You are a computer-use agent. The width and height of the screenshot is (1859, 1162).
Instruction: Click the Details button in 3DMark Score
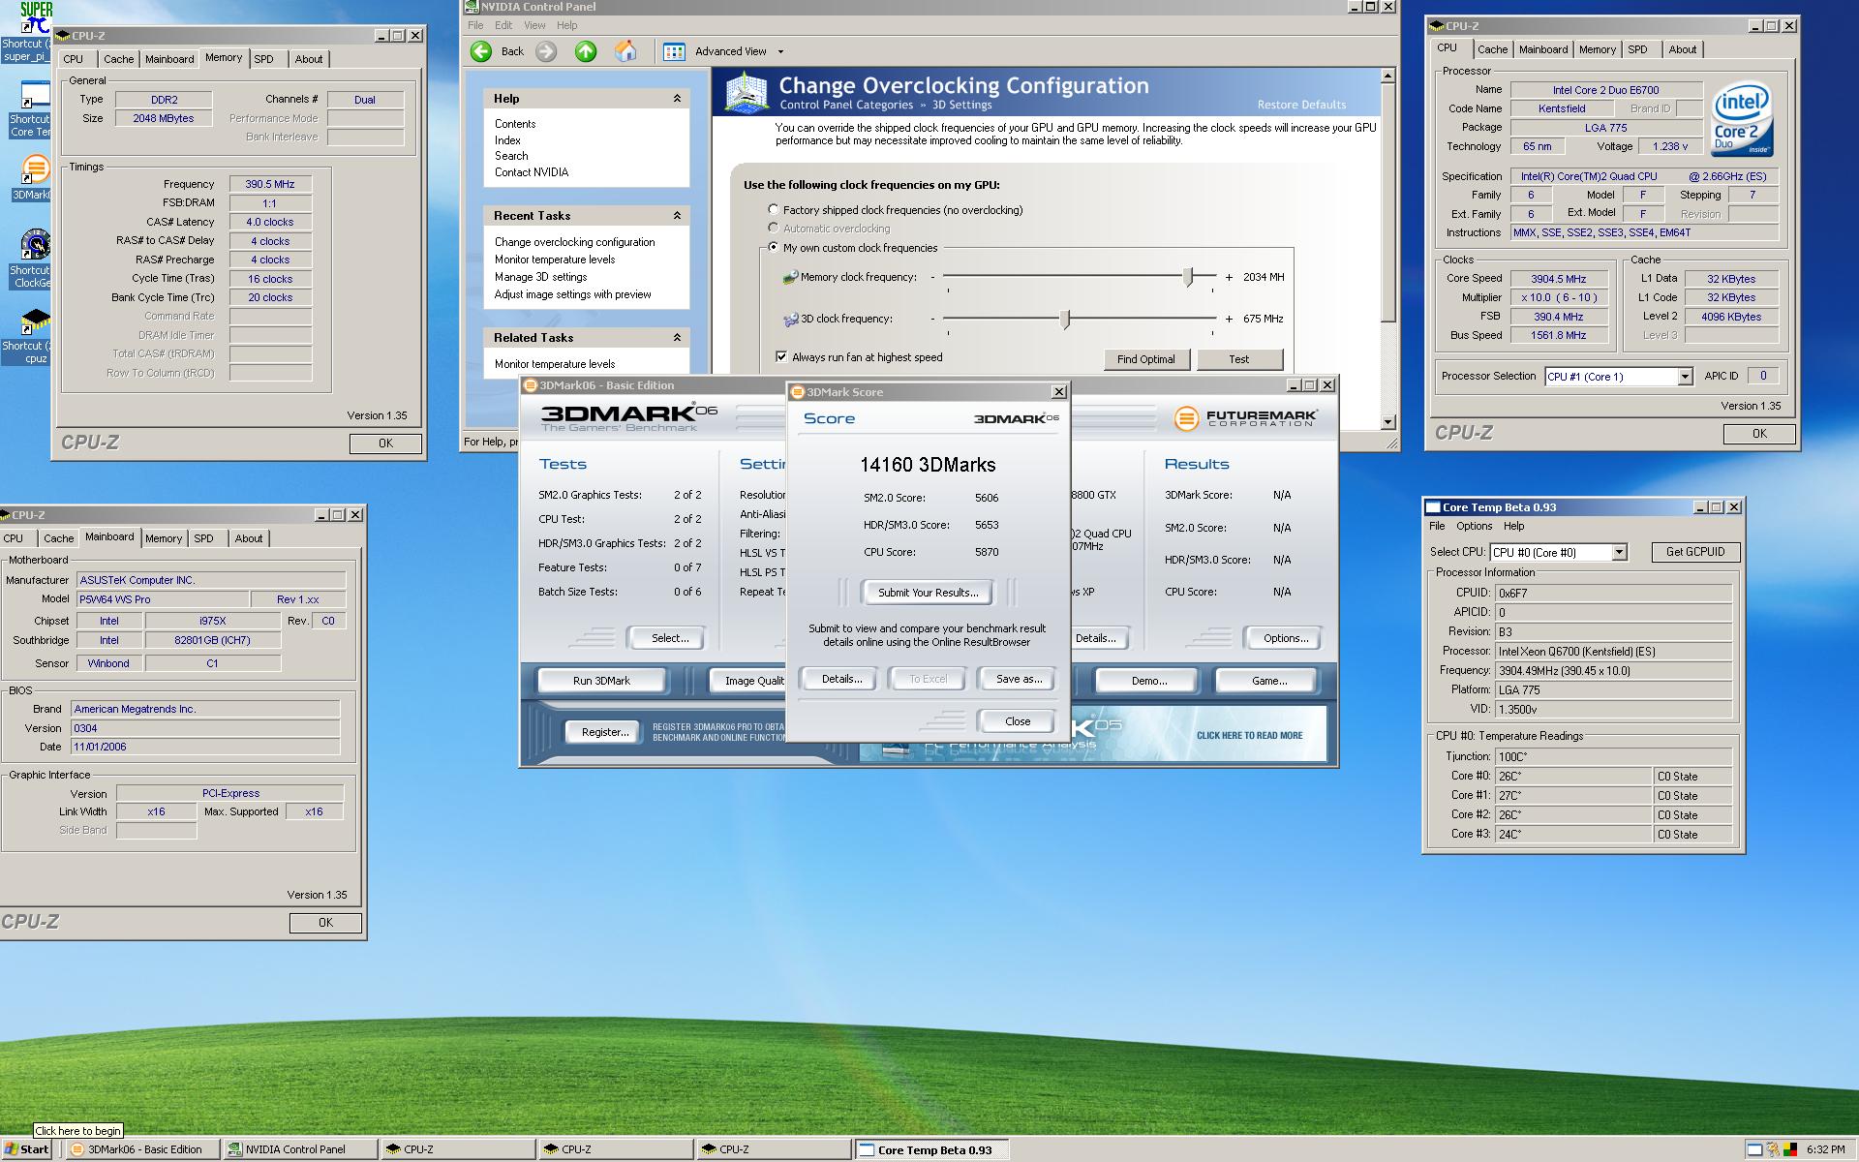pyautogui.click(x=841, y=679)
